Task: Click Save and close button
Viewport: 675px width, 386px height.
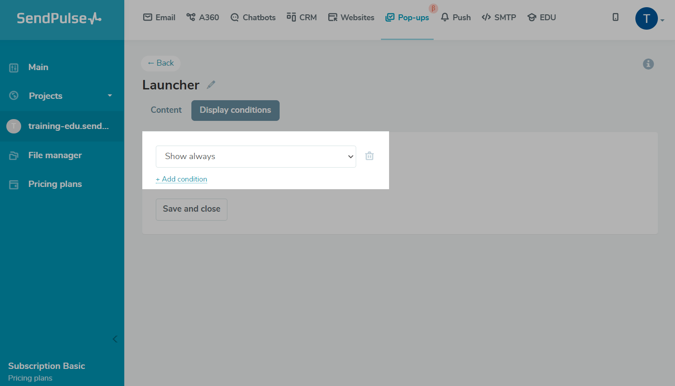Action: tap(191, 209)
